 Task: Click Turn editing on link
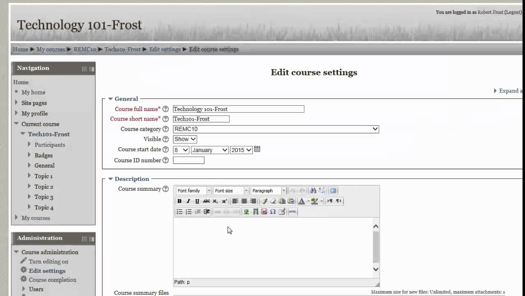[48, 261]
